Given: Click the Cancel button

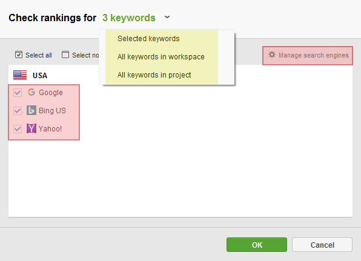Looking at the screenshot, I should tap(322, 245).
